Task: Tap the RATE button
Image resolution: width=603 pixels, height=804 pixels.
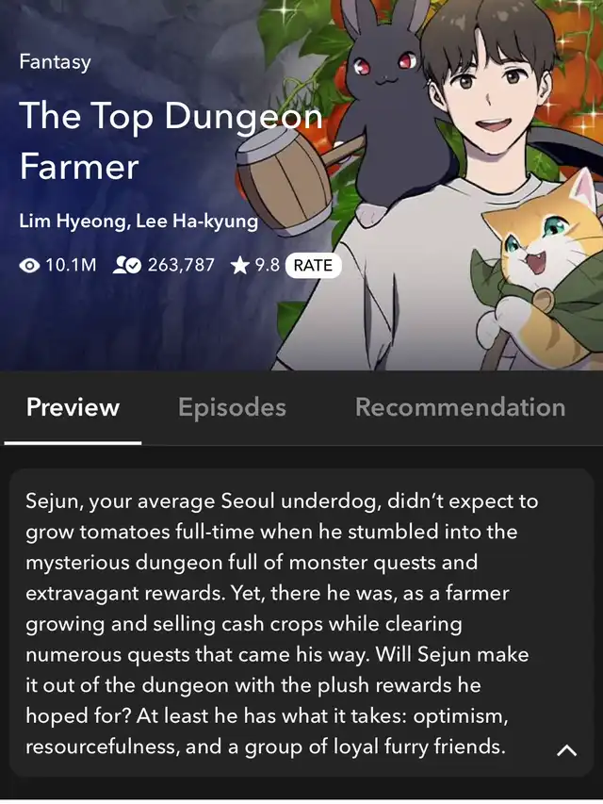Action: (313, 265)
